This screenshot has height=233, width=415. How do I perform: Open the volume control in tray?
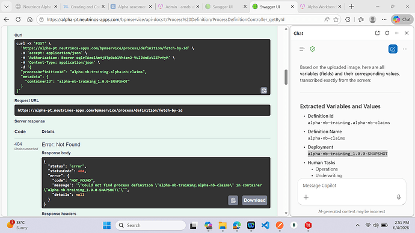375,225
